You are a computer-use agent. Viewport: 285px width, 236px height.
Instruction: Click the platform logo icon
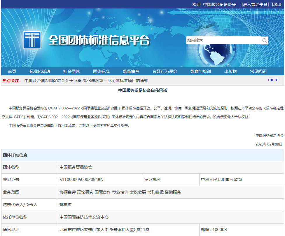click(32, 40)
